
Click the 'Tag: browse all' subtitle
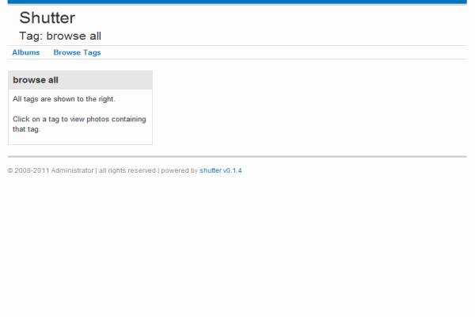[60, 36]
